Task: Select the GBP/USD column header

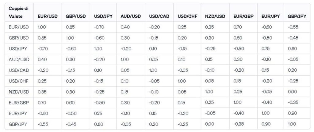Action: pos(76,17)
